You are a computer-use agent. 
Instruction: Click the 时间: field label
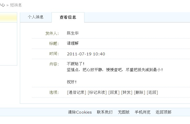(x=54, y=54)
